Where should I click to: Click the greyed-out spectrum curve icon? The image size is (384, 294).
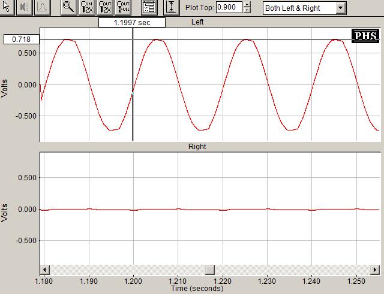click(43, 7)
